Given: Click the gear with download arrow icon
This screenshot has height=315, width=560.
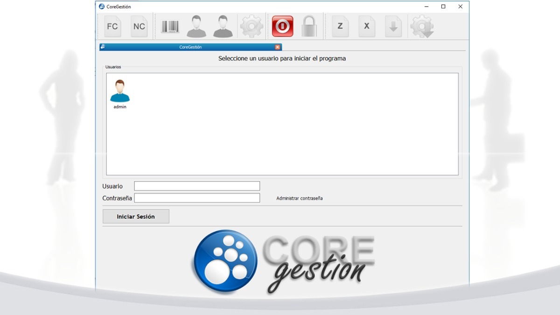Looking at the screenshot, I should [422, 27].
